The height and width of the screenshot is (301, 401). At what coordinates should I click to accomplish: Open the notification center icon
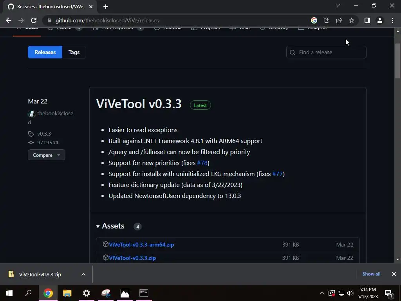[x=388, y=293]
